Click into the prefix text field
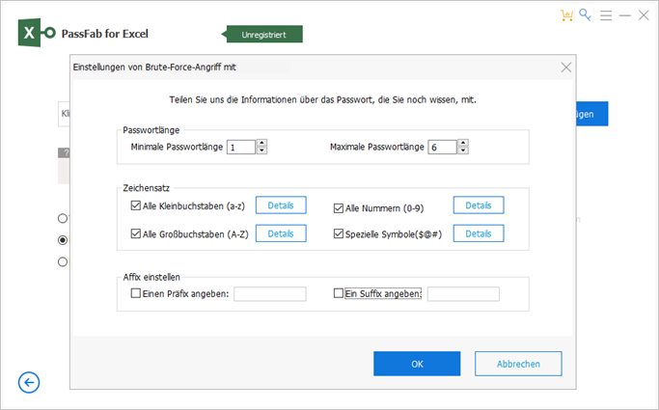This screenshot has height=410, width=659. pyautogui.click(x=269, y=293)
